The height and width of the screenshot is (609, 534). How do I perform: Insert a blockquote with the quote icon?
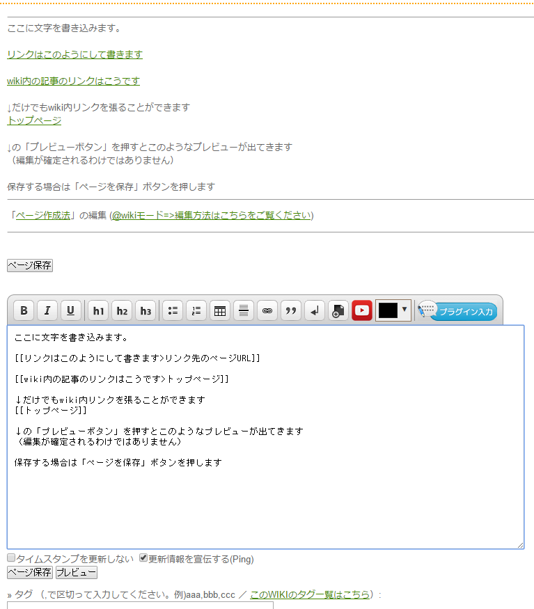click(x=291, y=310)
